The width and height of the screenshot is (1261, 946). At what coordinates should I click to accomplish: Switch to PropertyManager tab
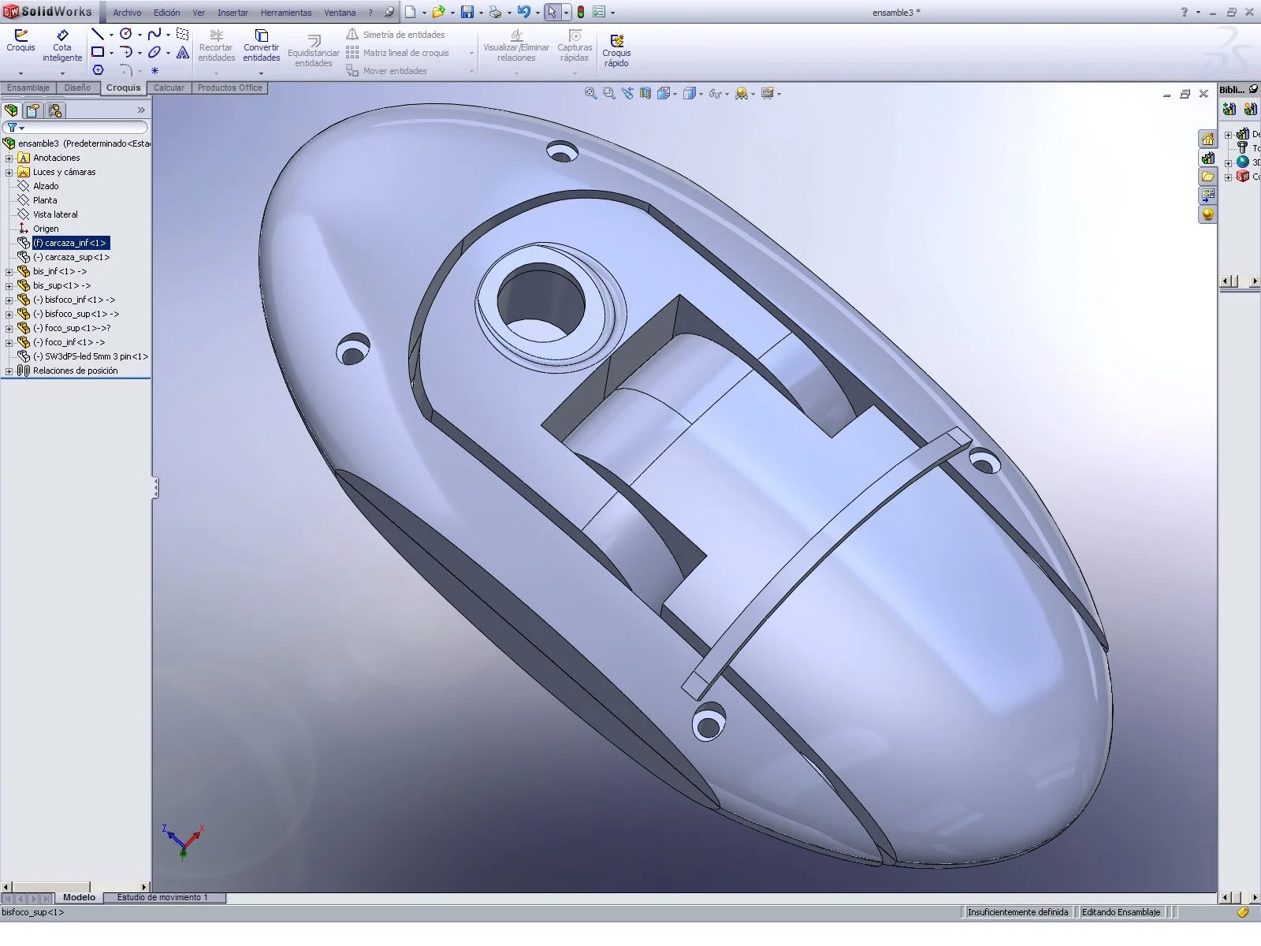(33, 110)
